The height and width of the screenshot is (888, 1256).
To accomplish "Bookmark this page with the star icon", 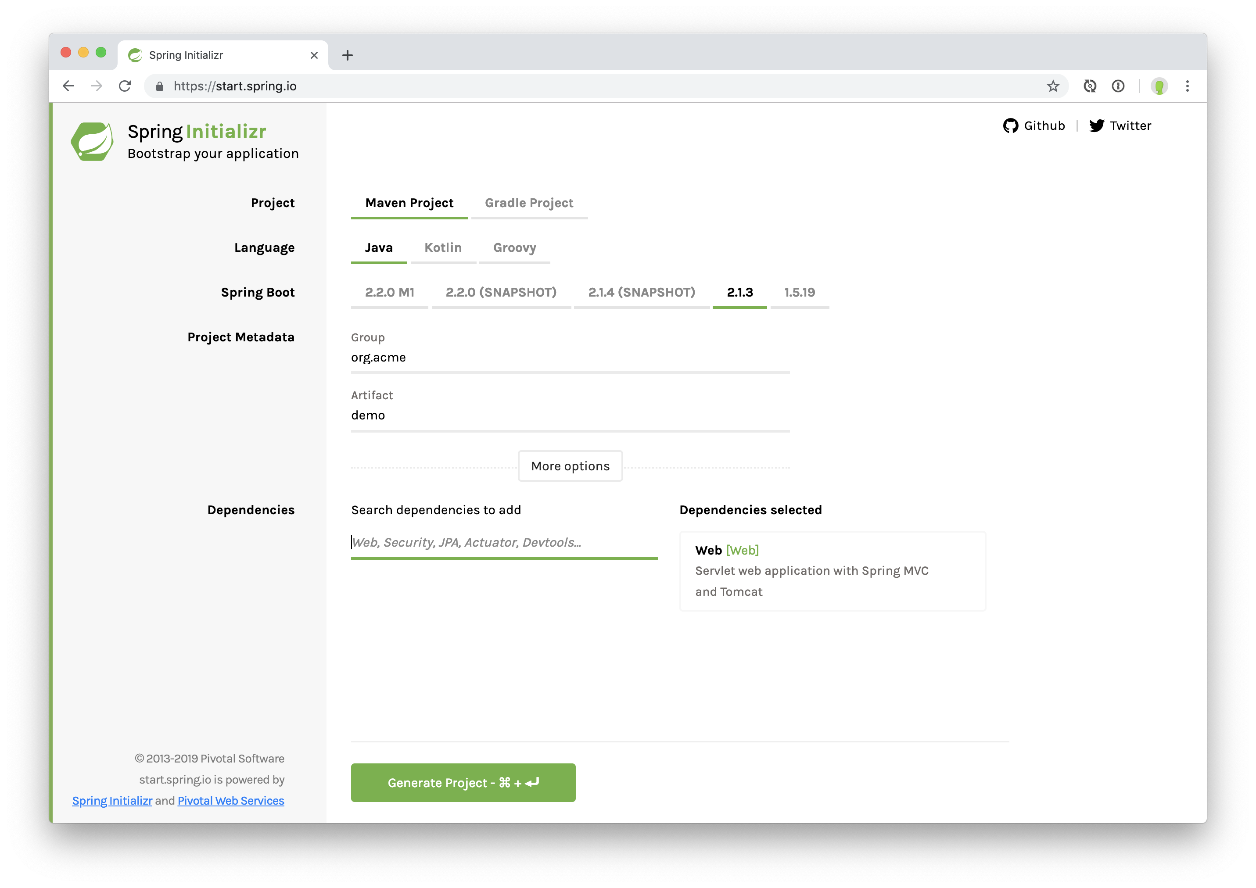I will 1053,86.
